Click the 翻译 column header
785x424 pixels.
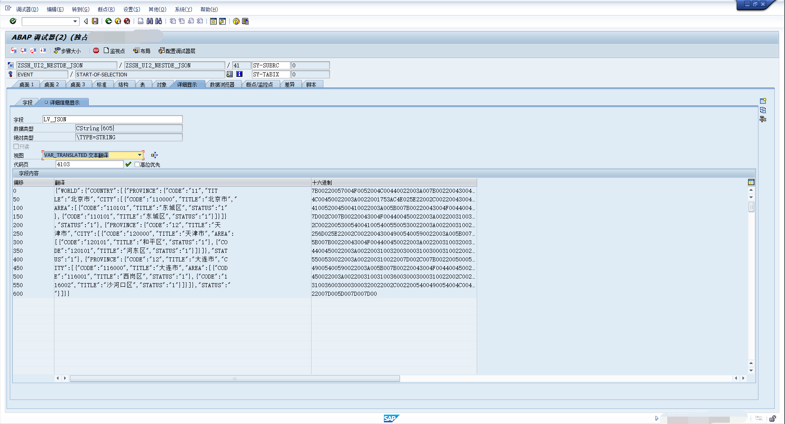(182, 183)
